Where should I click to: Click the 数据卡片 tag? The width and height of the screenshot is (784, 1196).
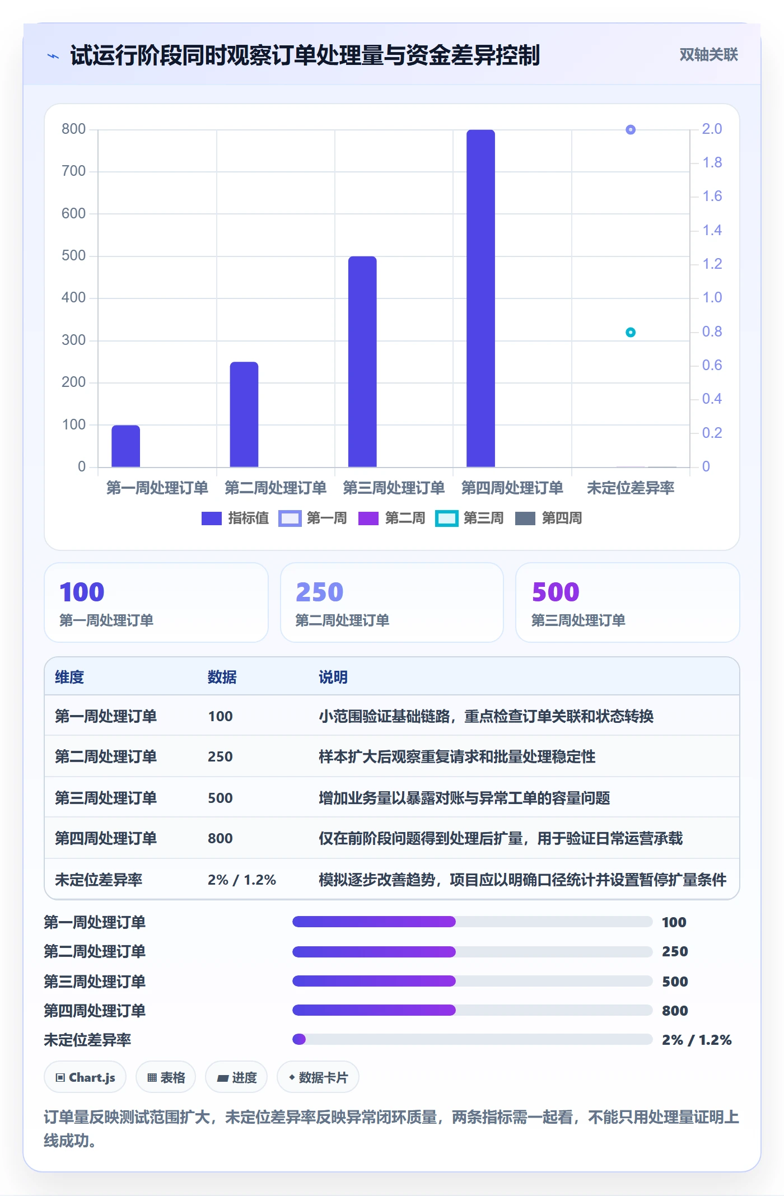pos(318,1077)
